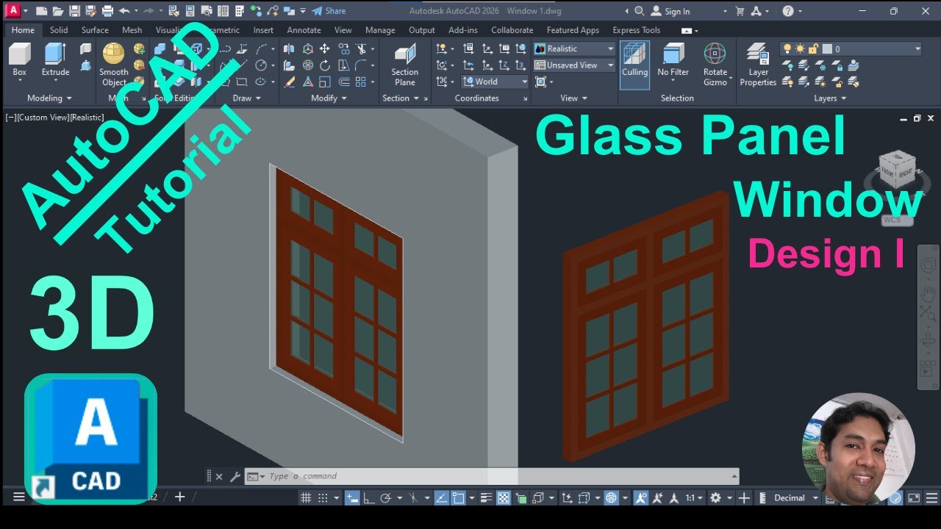Select the Move tool in Modify panel
The image size is (941, 529).
pos(324,49)
